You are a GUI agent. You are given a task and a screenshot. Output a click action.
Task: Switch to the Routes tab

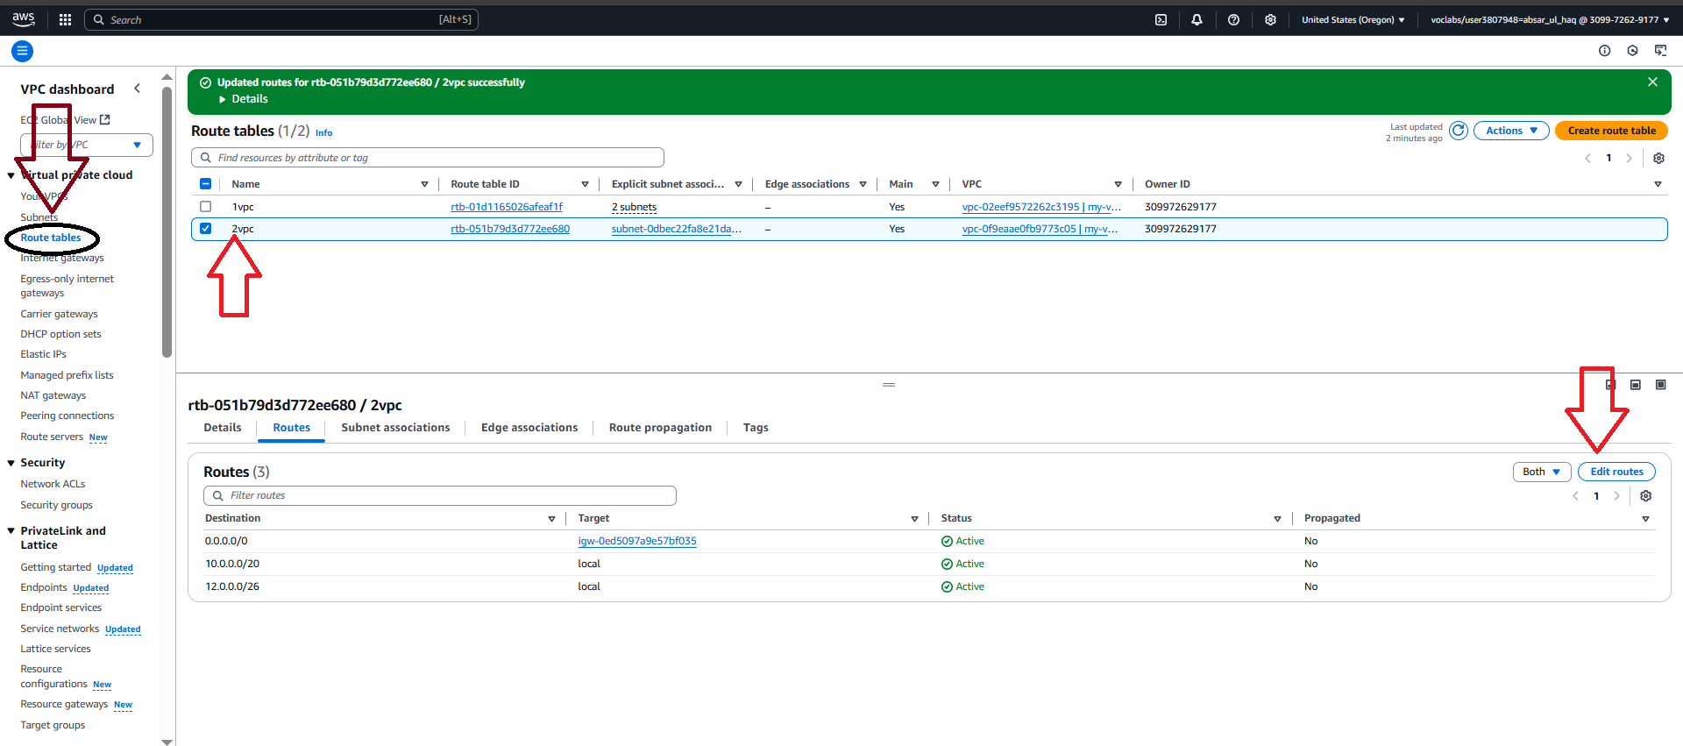[x=291, y=428]
